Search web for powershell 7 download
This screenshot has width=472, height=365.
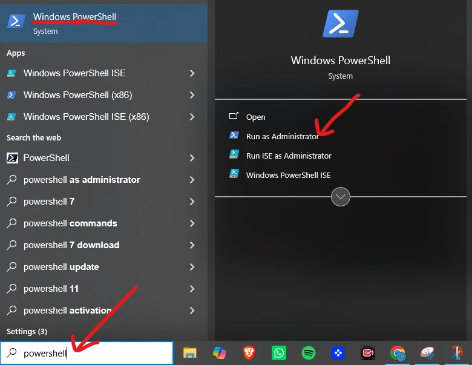click(103, 245)
